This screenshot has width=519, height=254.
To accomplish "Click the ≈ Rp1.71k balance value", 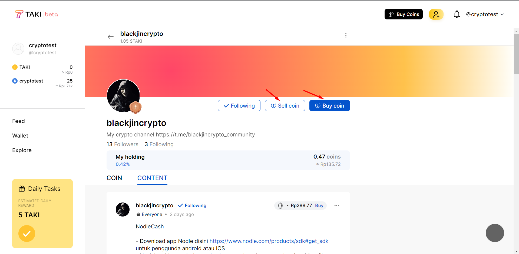I will pyautogui.click(x=64, y=86).
